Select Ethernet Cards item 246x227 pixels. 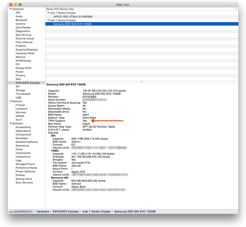point(25,39)
